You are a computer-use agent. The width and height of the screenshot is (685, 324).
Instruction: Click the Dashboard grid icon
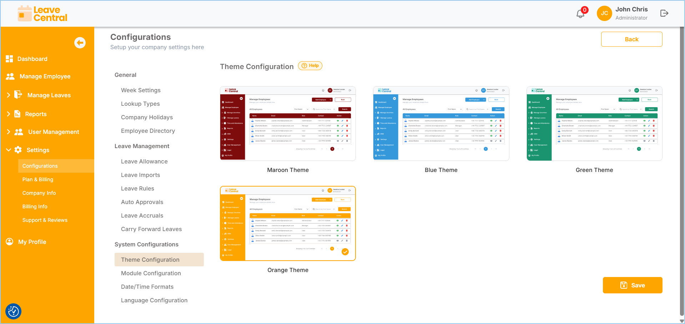coord(9,59)
